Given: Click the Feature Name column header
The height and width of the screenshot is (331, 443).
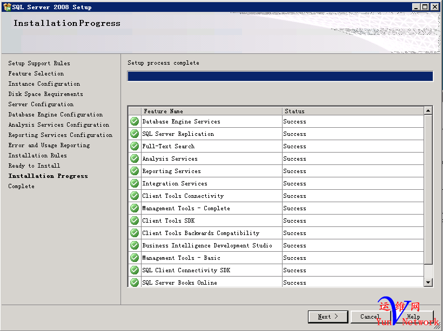Looking at the screenshot, I should pyautogui.click(x=212, y=111).
